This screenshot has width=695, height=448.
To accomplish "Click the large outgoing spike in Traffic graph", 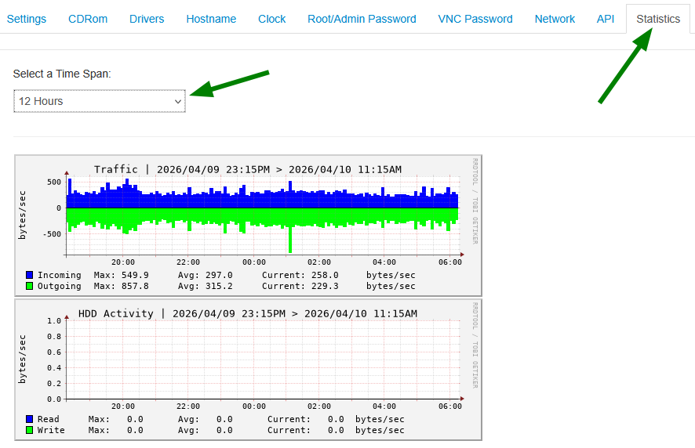I will [x=290, y=239].
